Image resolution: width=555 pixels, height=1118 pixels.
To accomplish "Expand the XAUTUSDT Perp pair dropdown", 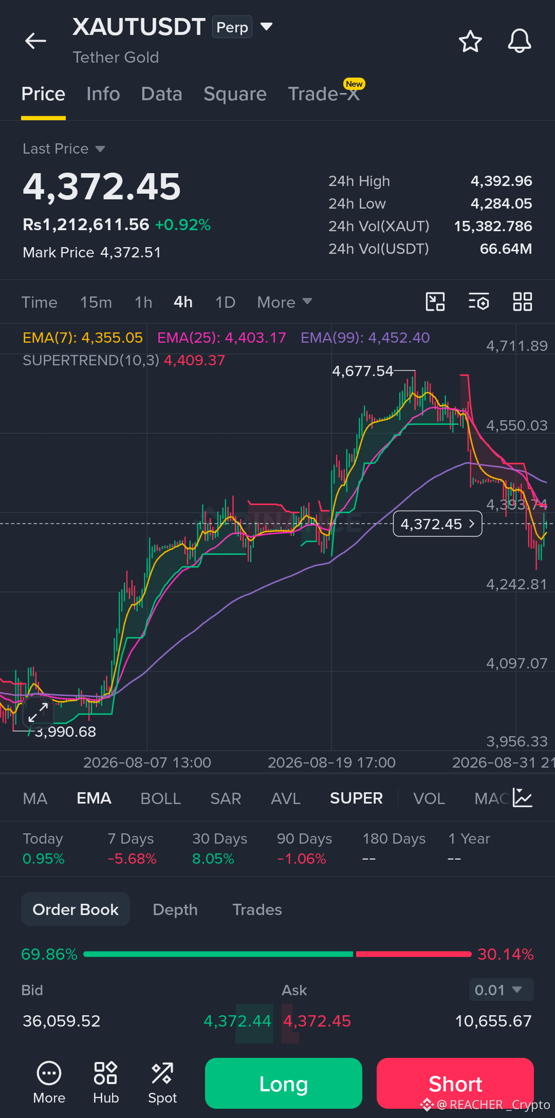I will coord(266,26).
